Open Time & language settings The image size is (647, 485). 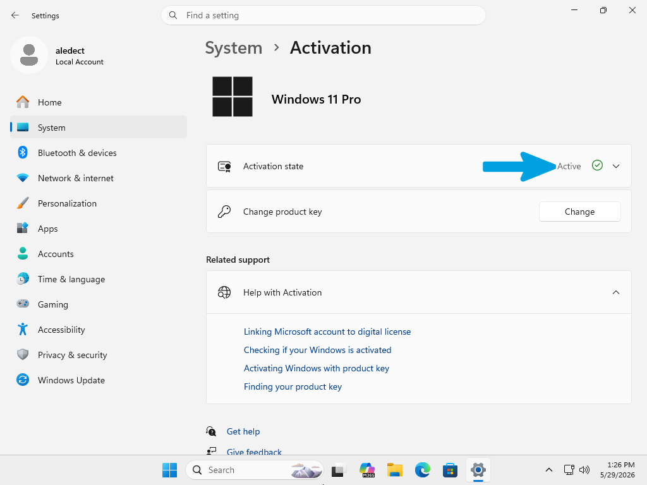pyautogui.click(x=98, y=278)
